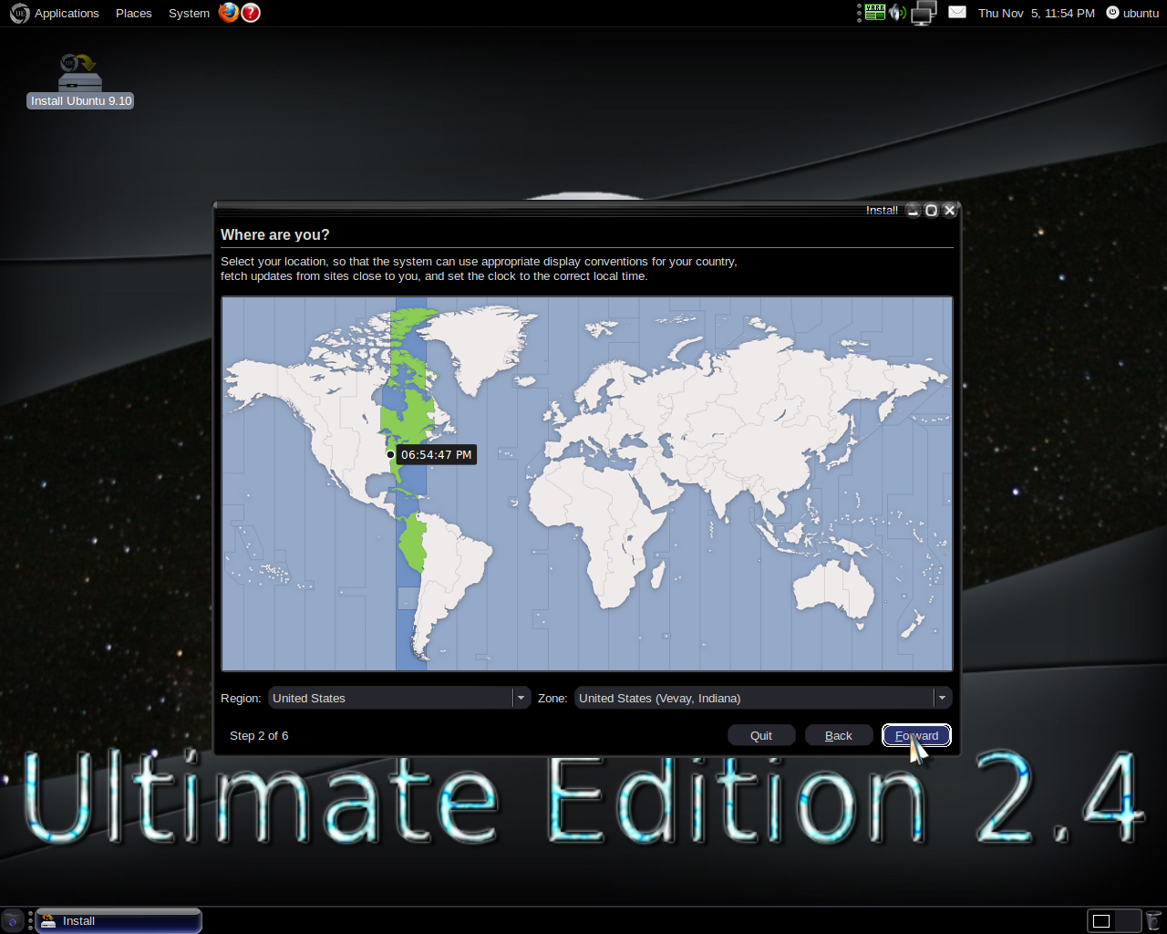The height and width of the screenshot is (934, 1167).
Task: Click the Back button
Action: tap(839, 735)
